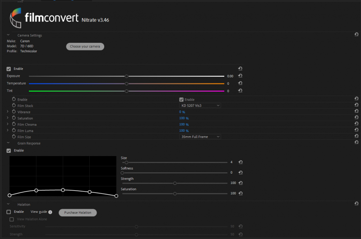Uncheck Enable under Grain Response
This screenshot has height=239, width=361.
[9, 151]
